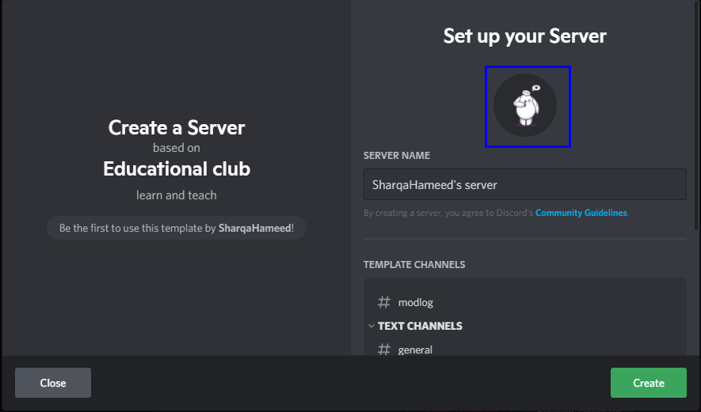Select the modlog channel name
Viewport: 701px width, 412px height.
pos(415,302)
